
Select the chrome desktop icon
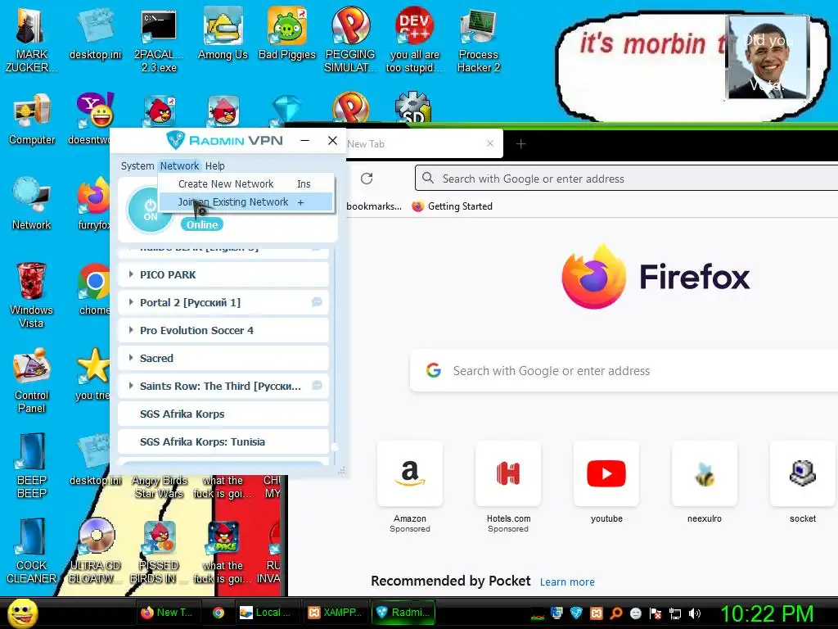pyautogui.click(x=95, y=289)
